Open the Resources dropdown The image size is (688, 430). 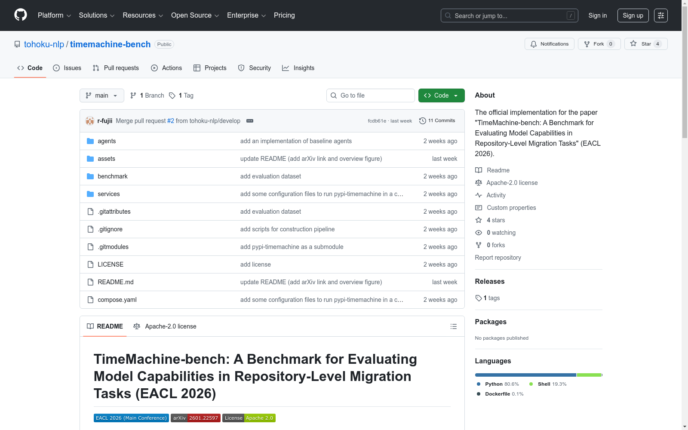[143, 15]
